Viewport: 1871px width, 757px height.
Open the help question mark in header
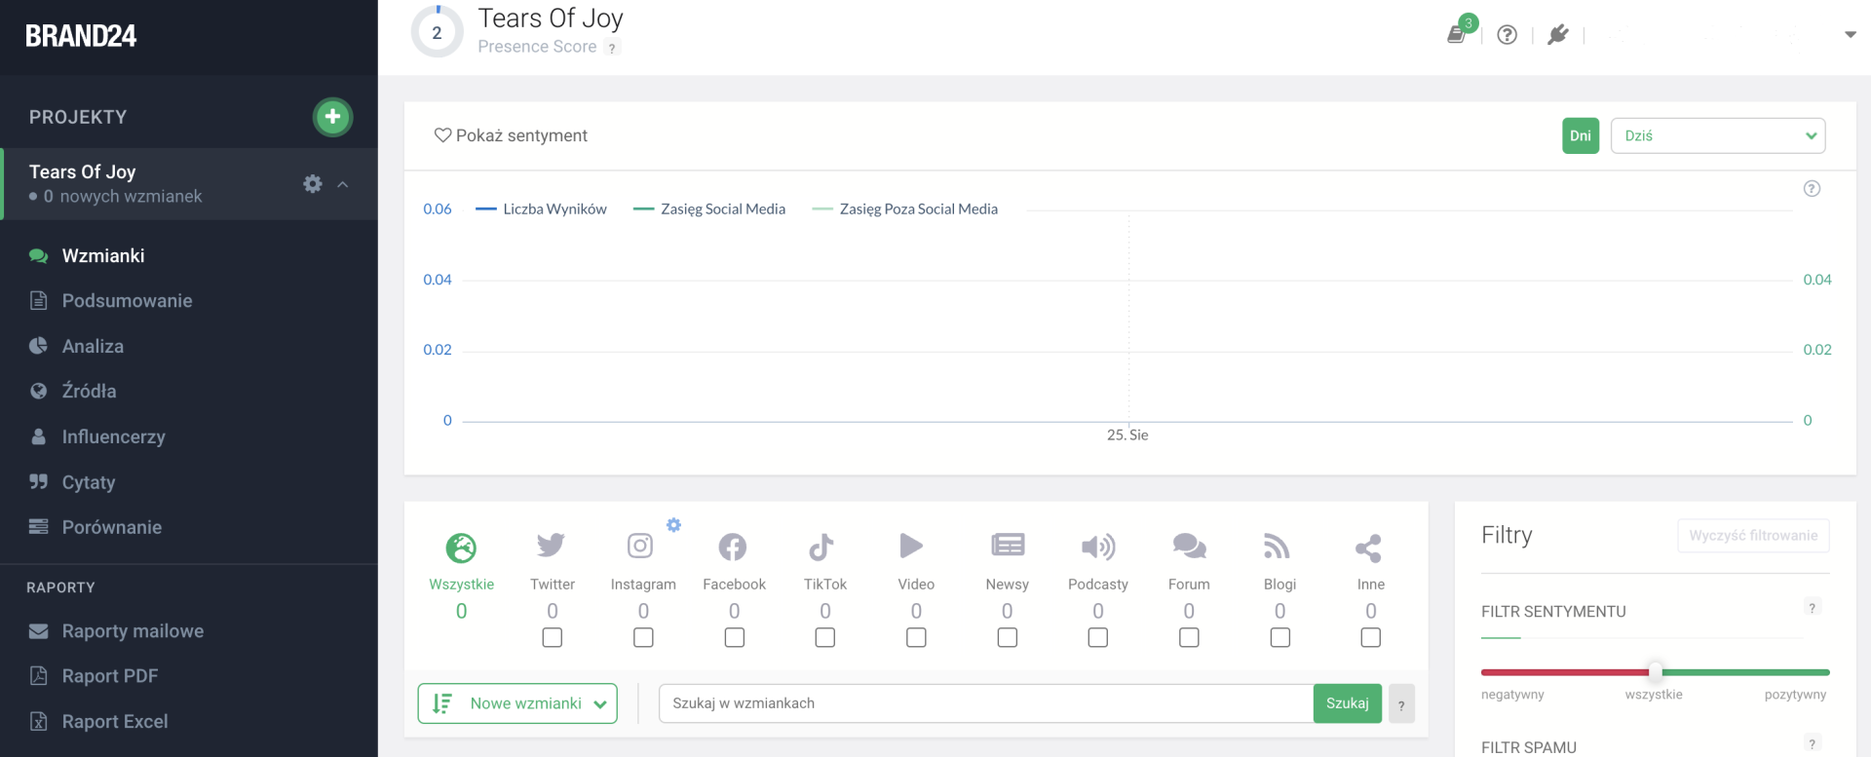point(1507,35)
